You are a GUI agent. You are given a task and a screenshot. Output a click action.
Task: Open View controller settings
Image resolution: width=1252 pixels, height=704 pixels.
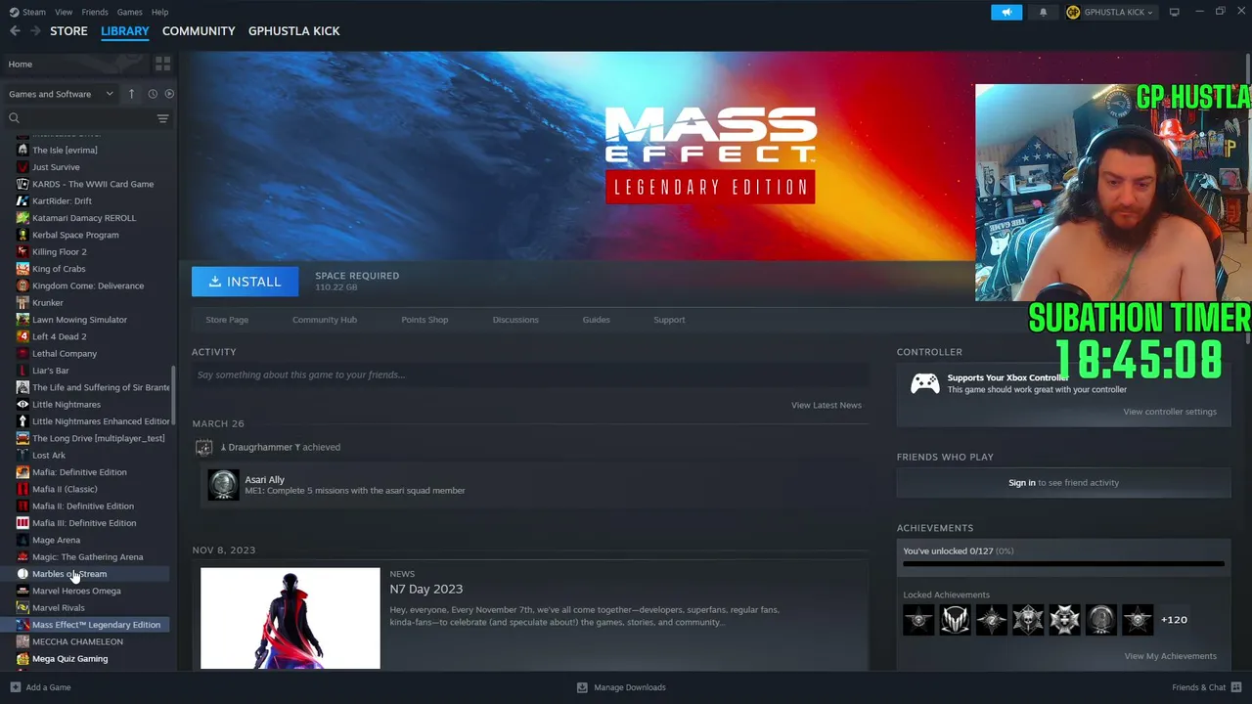[1170, 412]
